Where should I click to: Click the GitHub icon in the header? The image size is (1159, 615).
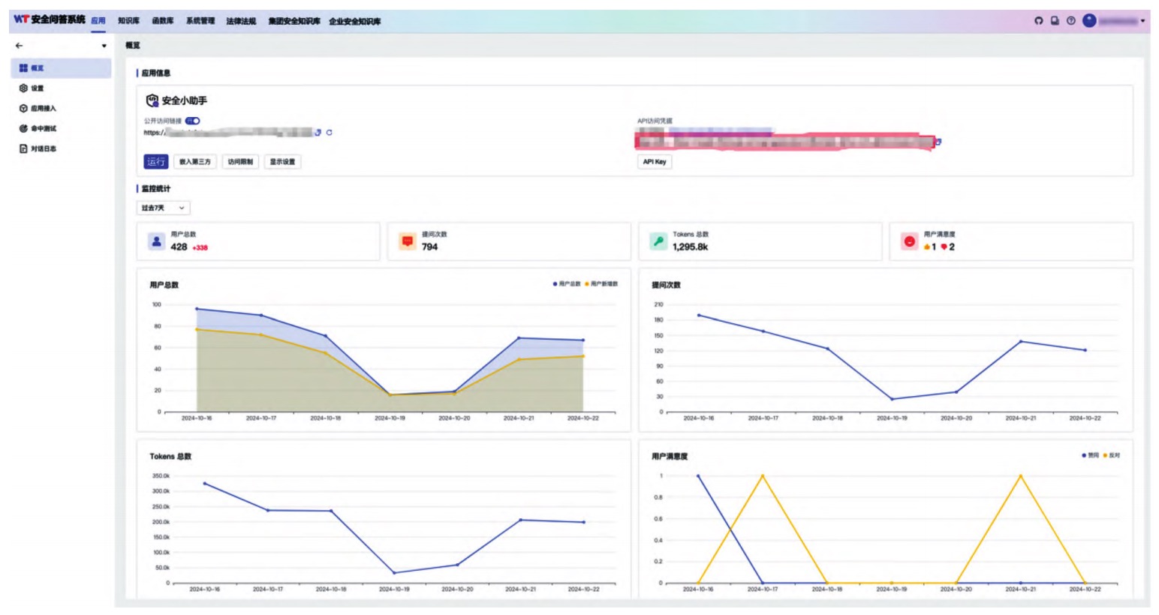pyautogui.click(x=1038, y=21)
